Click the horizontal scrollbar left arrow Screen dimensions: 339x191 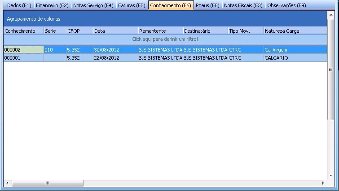pyautogui.click(x=7, y=183)
